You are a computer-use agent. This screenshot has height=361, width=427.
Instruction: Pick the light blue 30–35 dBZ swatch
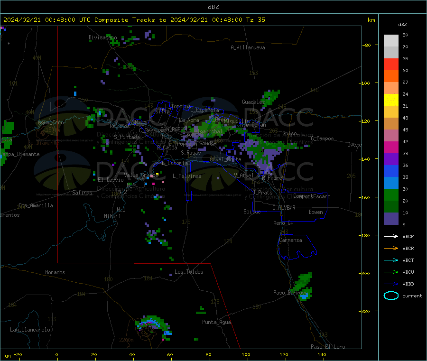391,183
